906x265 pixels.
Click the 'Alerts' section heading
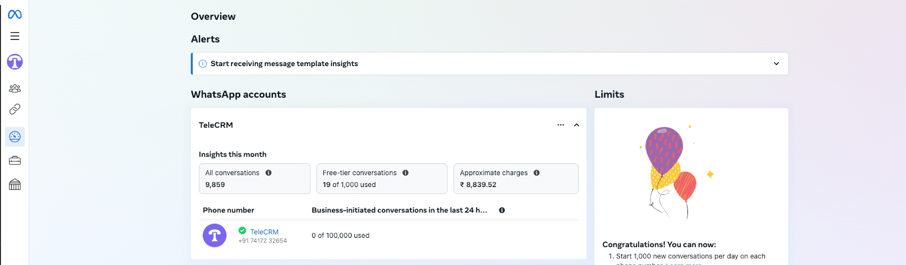click(x=206, y=39)
